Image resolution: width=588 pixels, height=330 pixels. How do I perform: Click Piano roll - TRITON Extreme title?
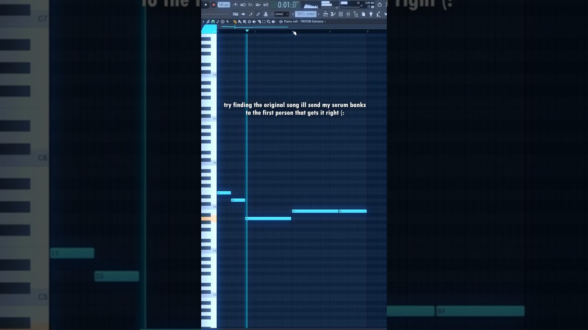304,22
